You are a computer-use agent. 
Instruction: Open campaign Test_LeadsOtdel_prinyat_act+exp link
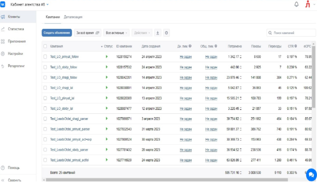coord(71,139)
